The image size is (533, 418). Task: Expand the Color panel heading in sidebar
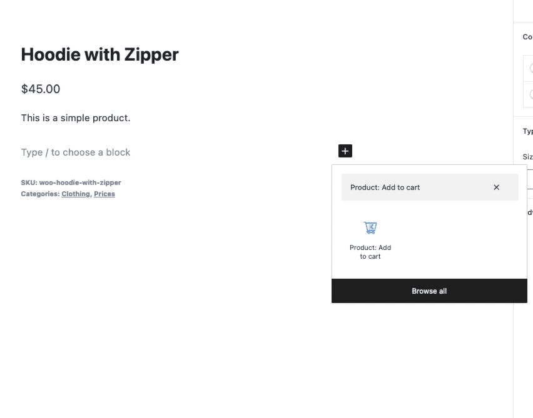(527, 37)
